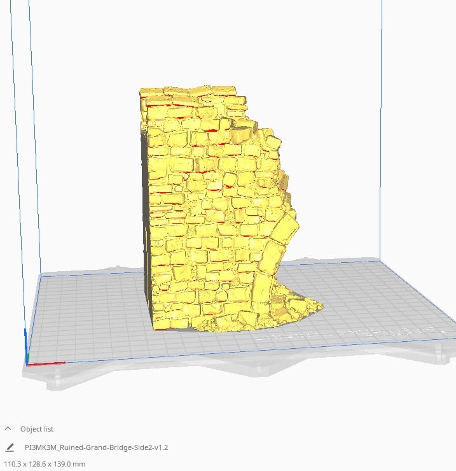
Task: Click the empty build plate grid right of the model
Action: [382, 299]
